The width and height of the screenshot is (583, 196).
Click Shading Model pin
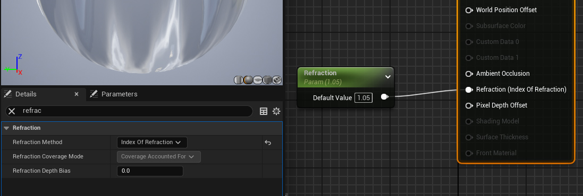(x=469, y=121)
